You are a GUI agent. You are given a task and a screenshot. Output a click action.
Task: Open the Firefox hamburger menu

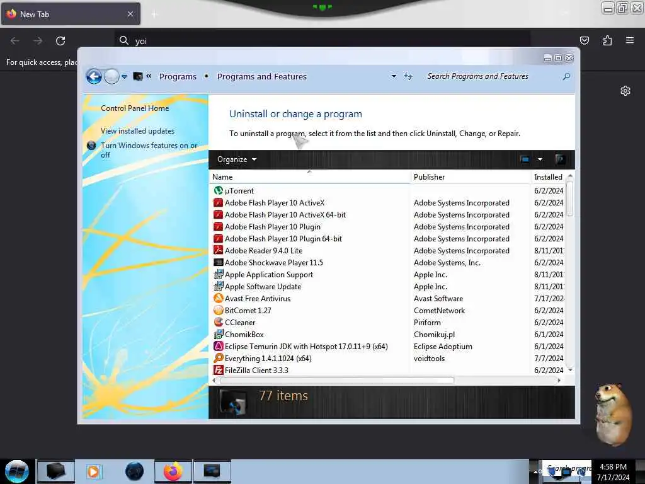[630, 40]
